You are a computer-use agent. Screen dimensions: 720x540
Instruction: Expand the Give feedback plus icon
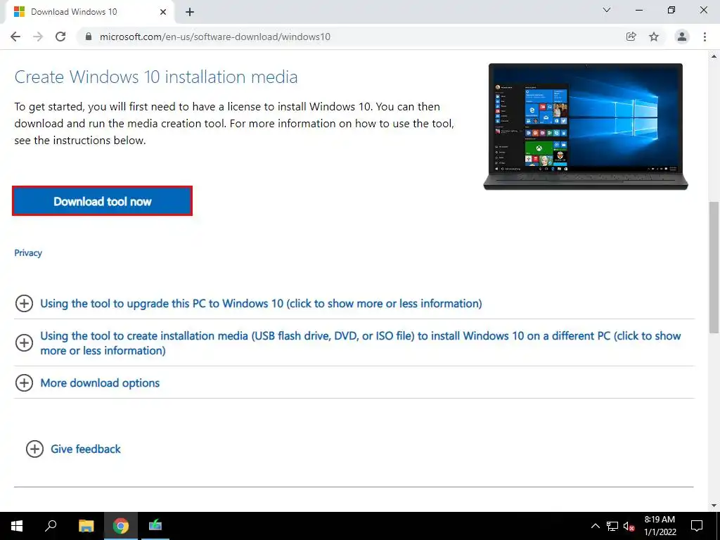(34, 449)
